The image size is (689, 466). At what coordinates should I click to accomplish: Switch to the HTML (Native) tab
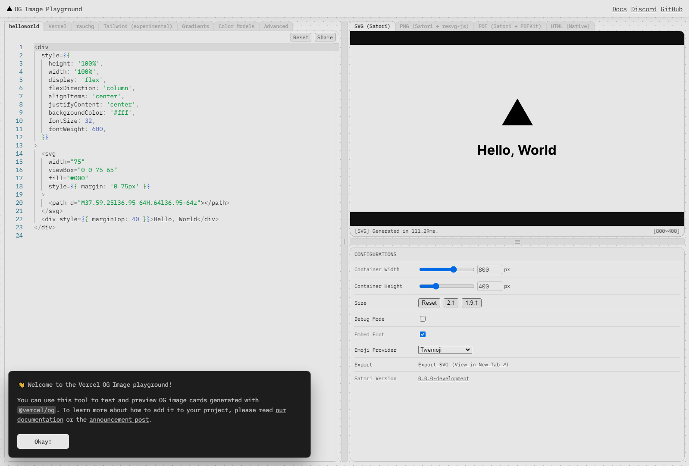pyautogui.click(x=570, y=26)
